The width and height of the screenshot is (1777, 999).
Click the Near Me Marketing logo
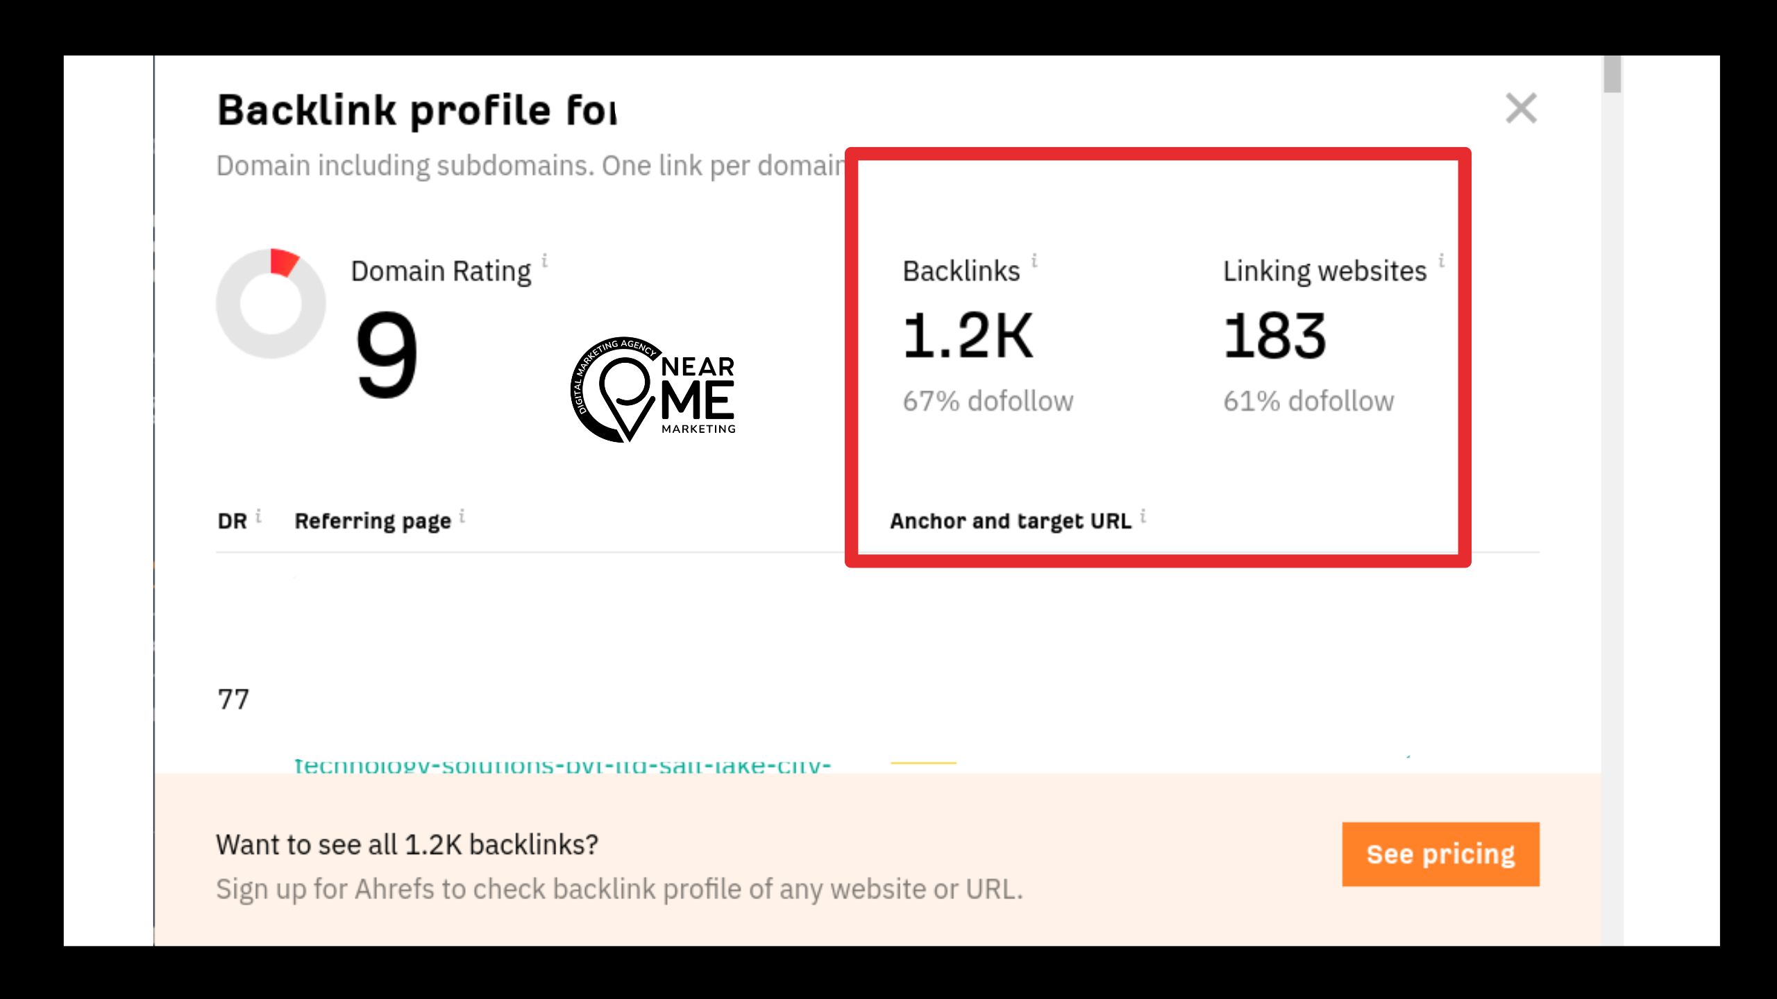pos(652,390)
